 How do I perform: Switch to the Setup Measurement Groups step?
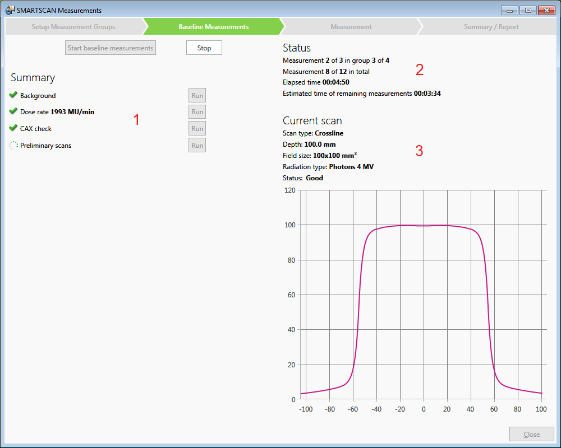(73, 26)
